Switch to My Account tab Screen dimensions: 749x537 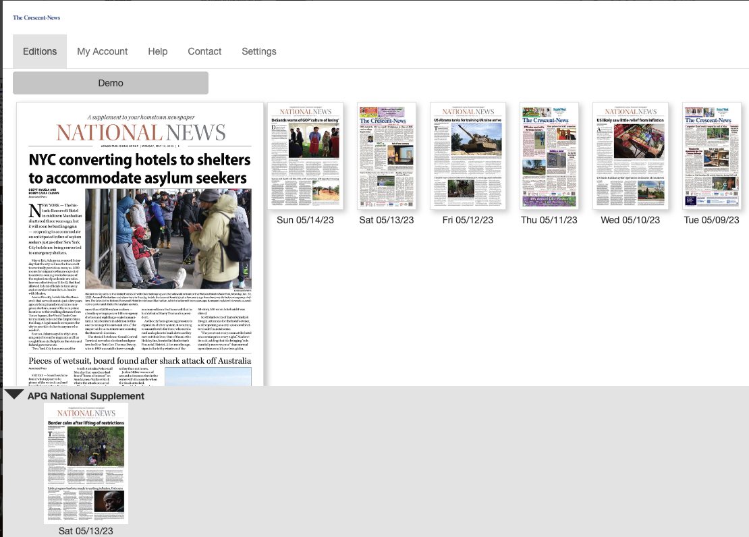coord(102,51)
